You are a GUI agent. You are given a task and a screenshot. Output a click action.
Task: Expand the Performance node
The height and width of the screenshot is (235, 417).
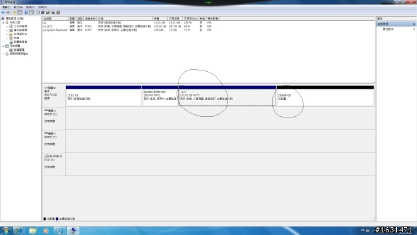[x=7, y=38]
